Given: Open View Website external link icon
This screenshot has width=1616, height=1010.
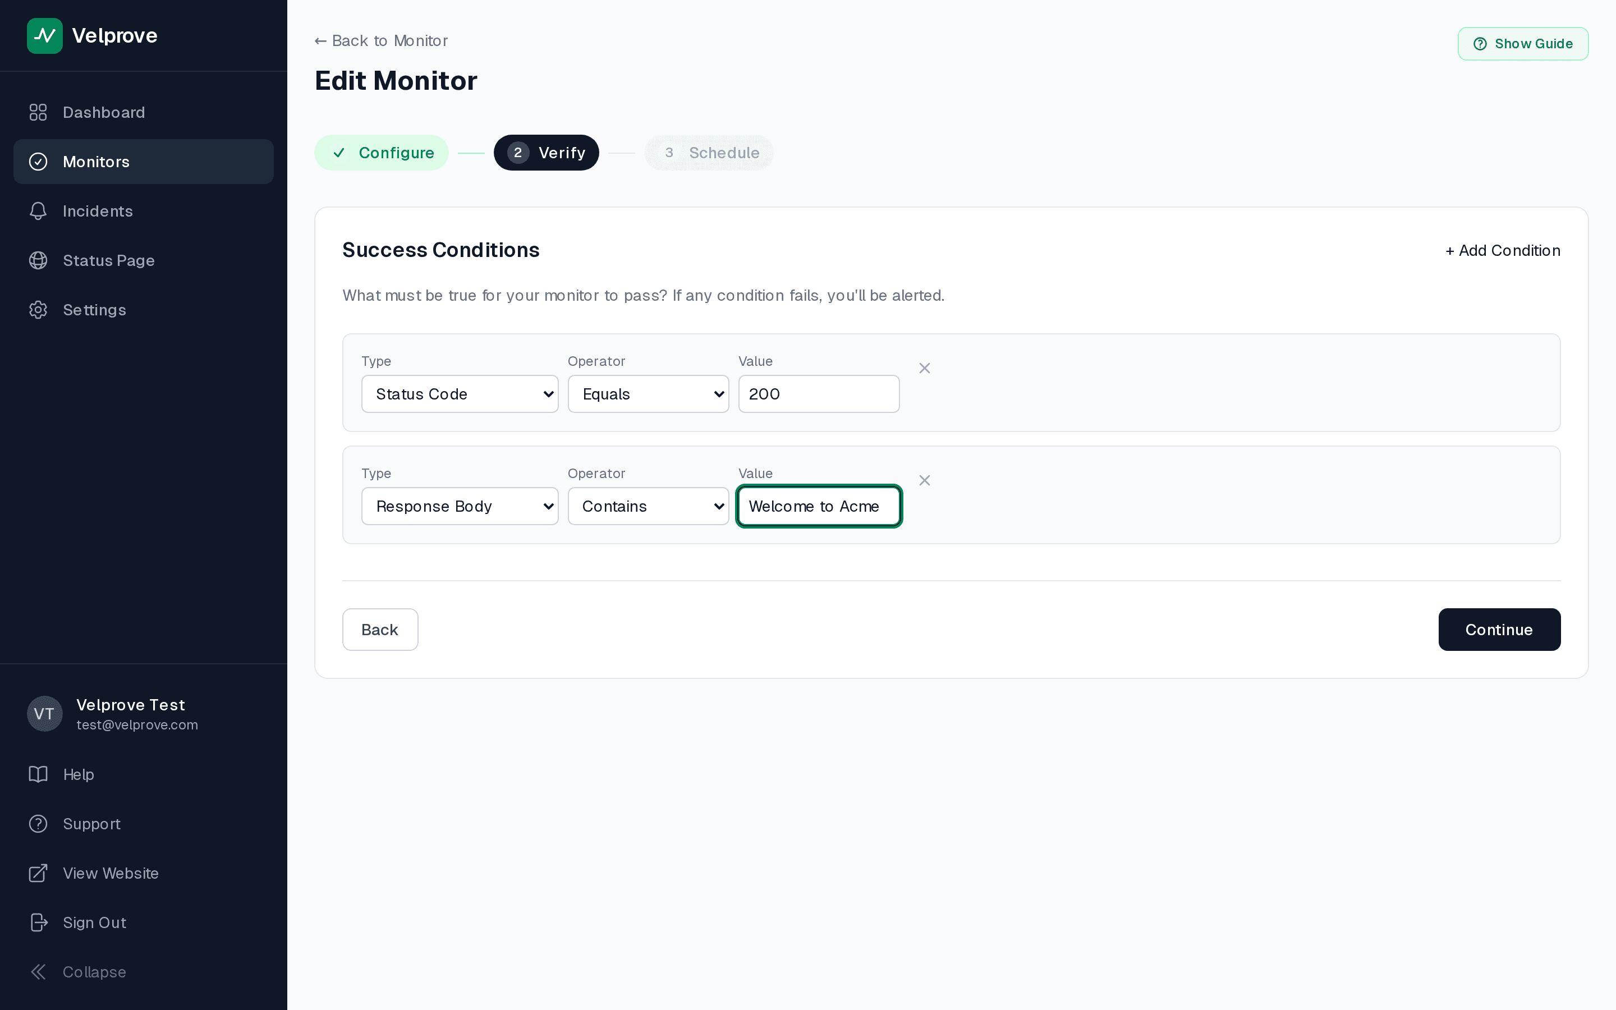Looking at the screenshot, I should pos(38,873).
